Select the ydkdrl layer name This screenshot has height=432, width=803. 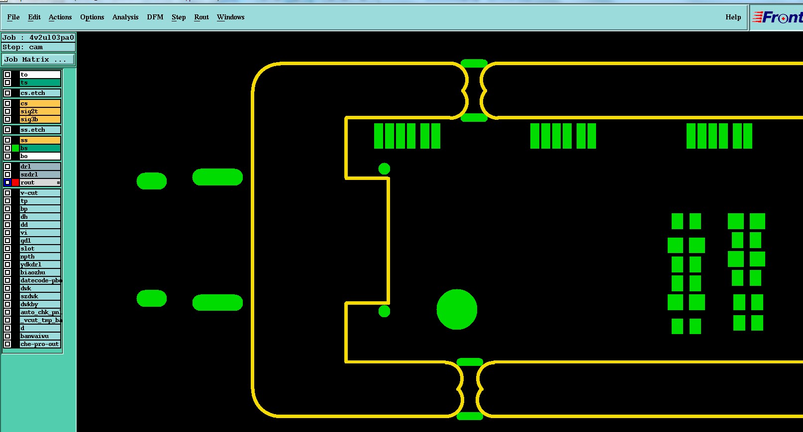[x=40, y=264]
